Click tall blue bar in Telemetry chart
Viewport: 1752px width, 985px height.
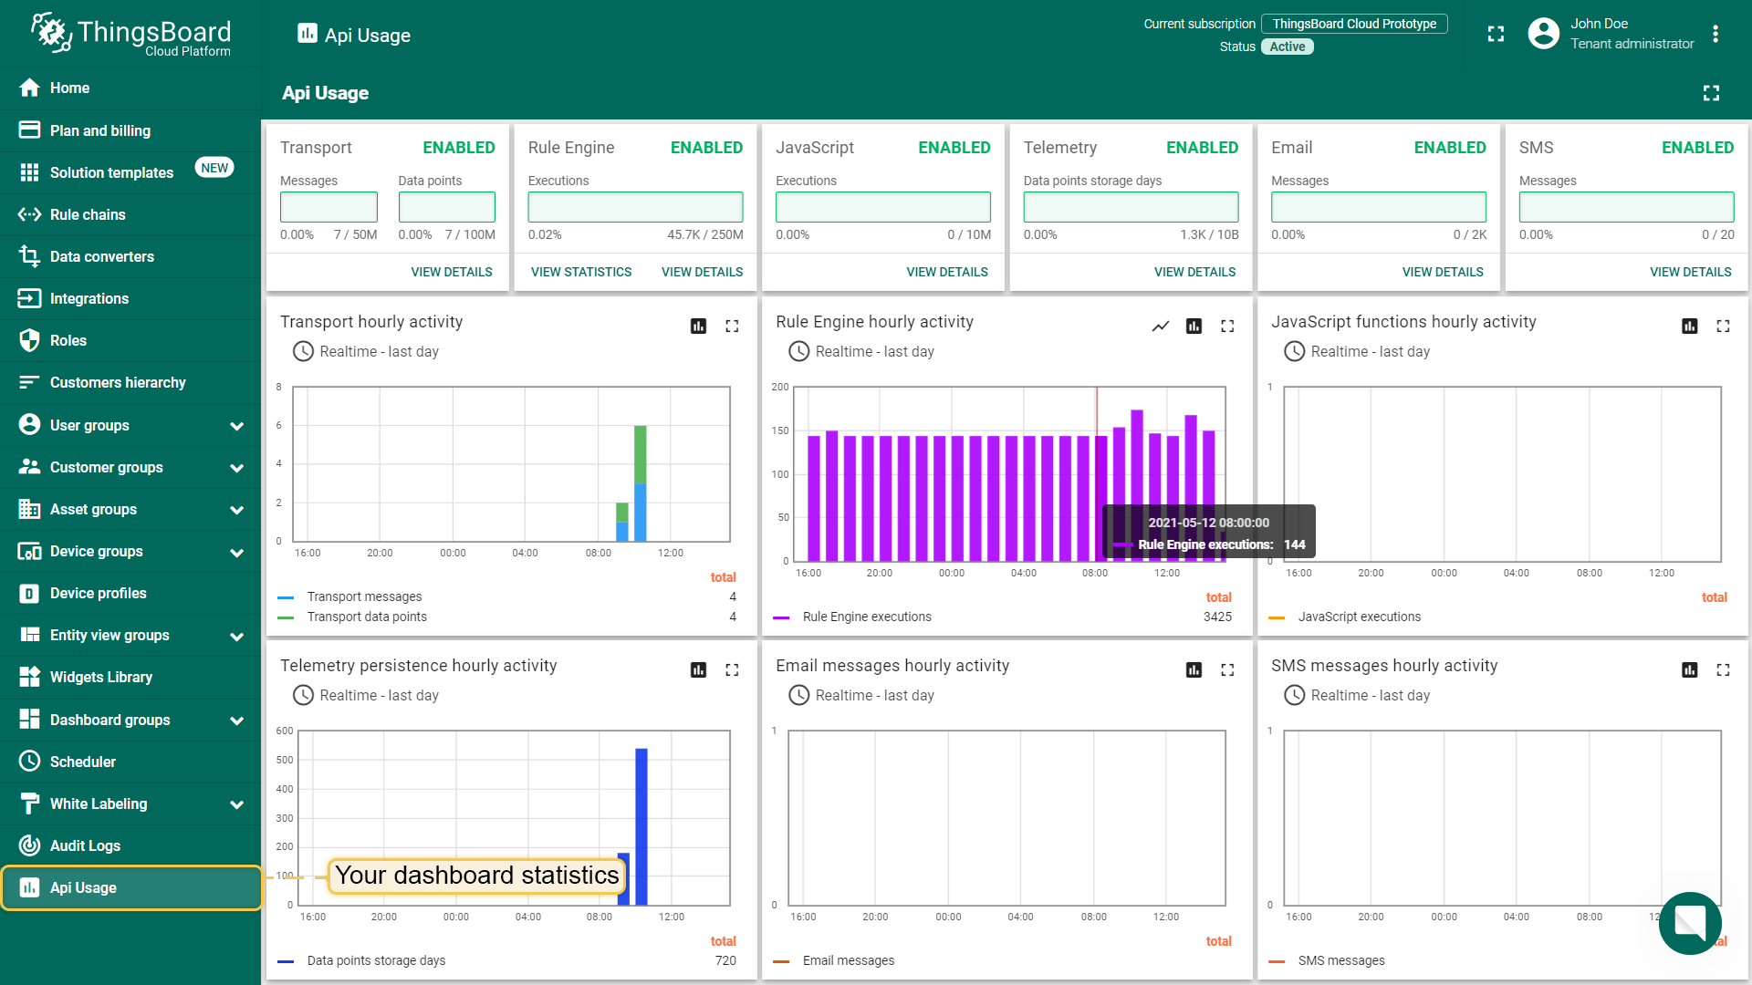pyautogui.click(x=641, y=826)
